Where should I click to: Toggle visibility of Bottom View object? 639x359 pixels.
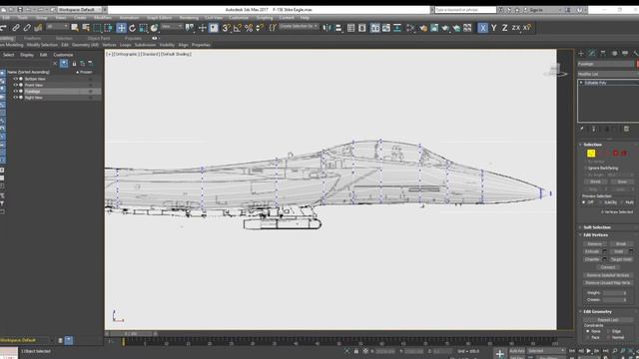16,79
